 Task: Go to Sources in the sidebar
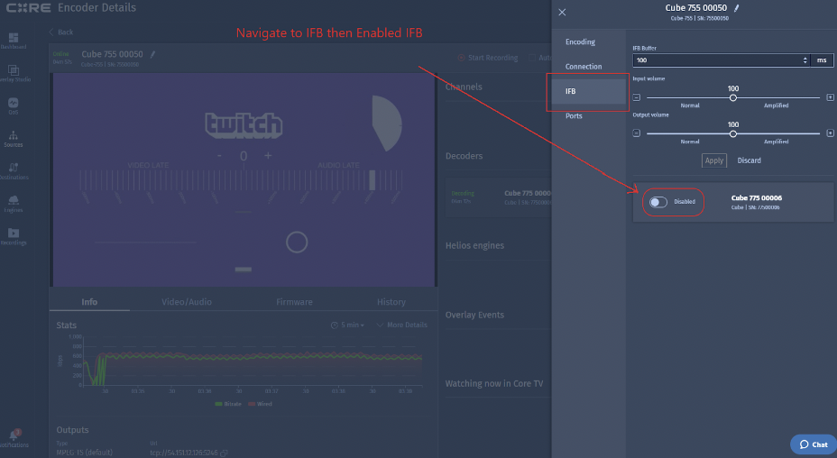[14, 138]
